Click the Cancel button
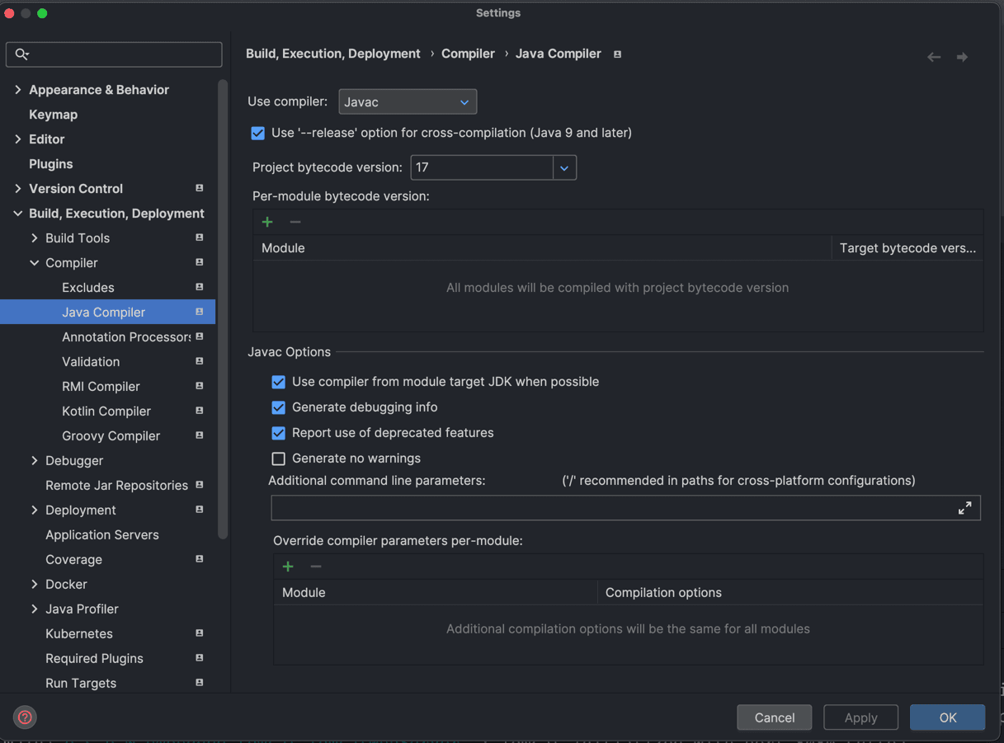 [774, 717]
